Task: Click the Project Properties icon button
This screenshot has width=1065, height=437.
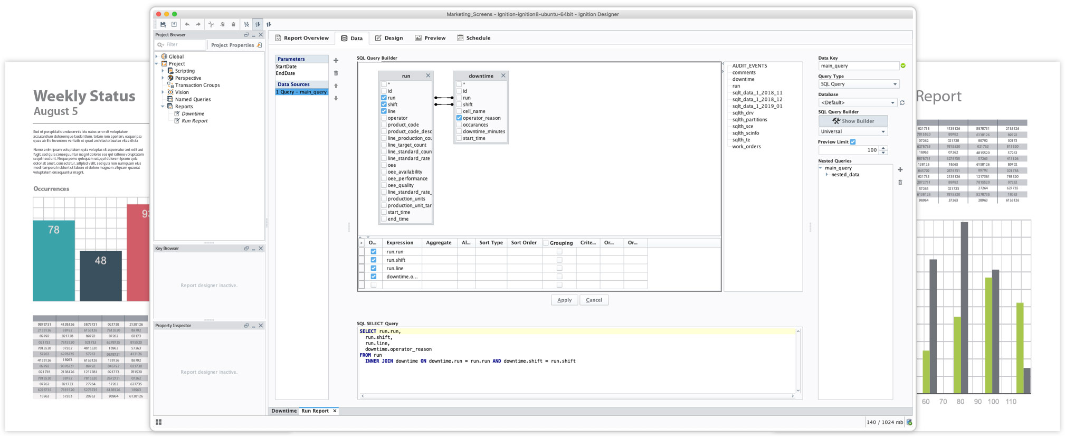Action: (x=259, y=45)
